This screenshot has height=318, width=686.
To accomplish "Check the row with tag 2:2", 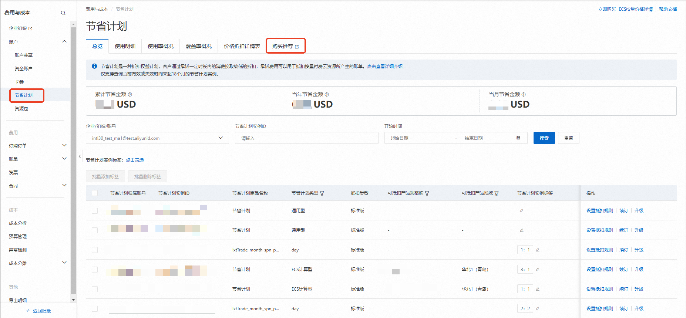I will (95, 309).
